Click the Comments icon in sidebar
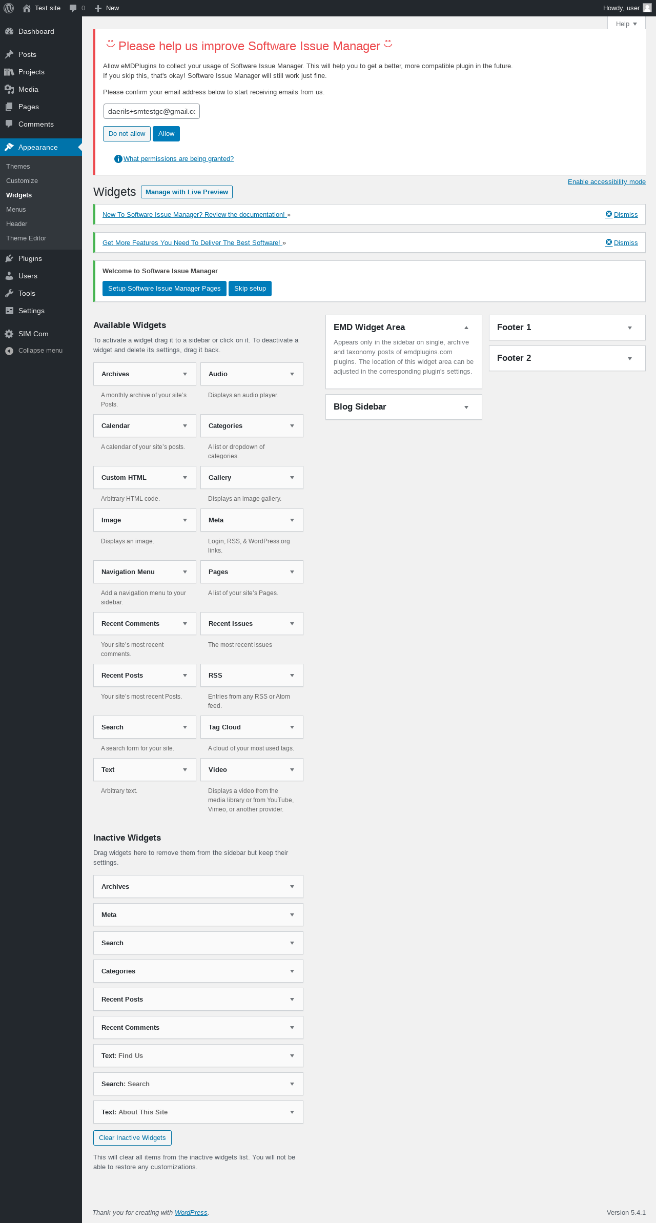 point(9,124)
